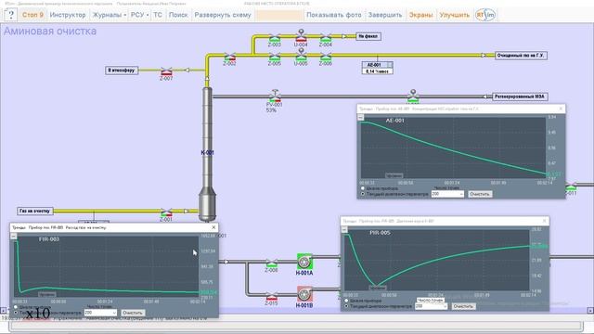Viewport: 594px width, 334px height.
Task: Open pressure valve PV-001
Action: (275, 96)
